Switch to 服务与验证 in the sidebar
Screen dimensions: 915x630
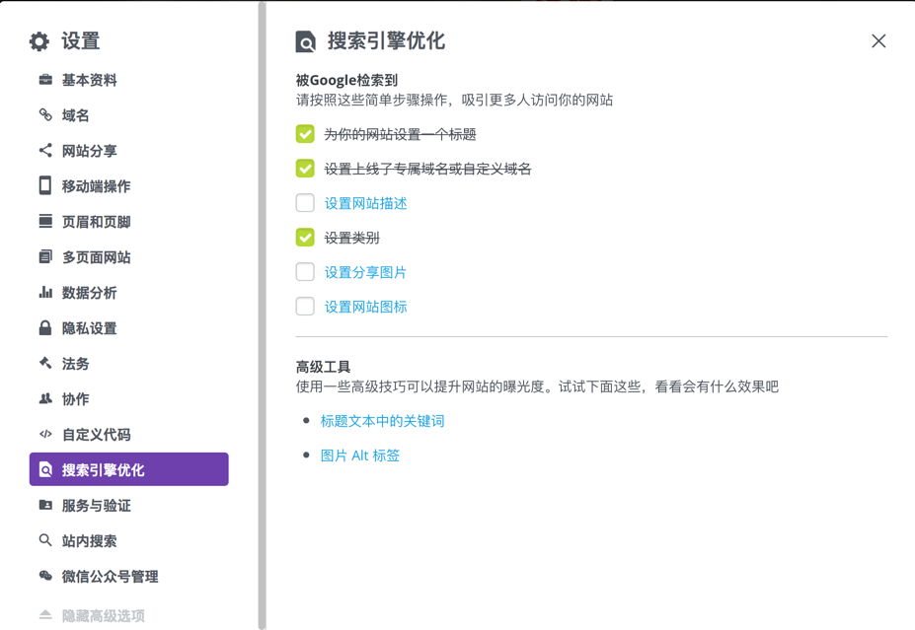[96, 506]
